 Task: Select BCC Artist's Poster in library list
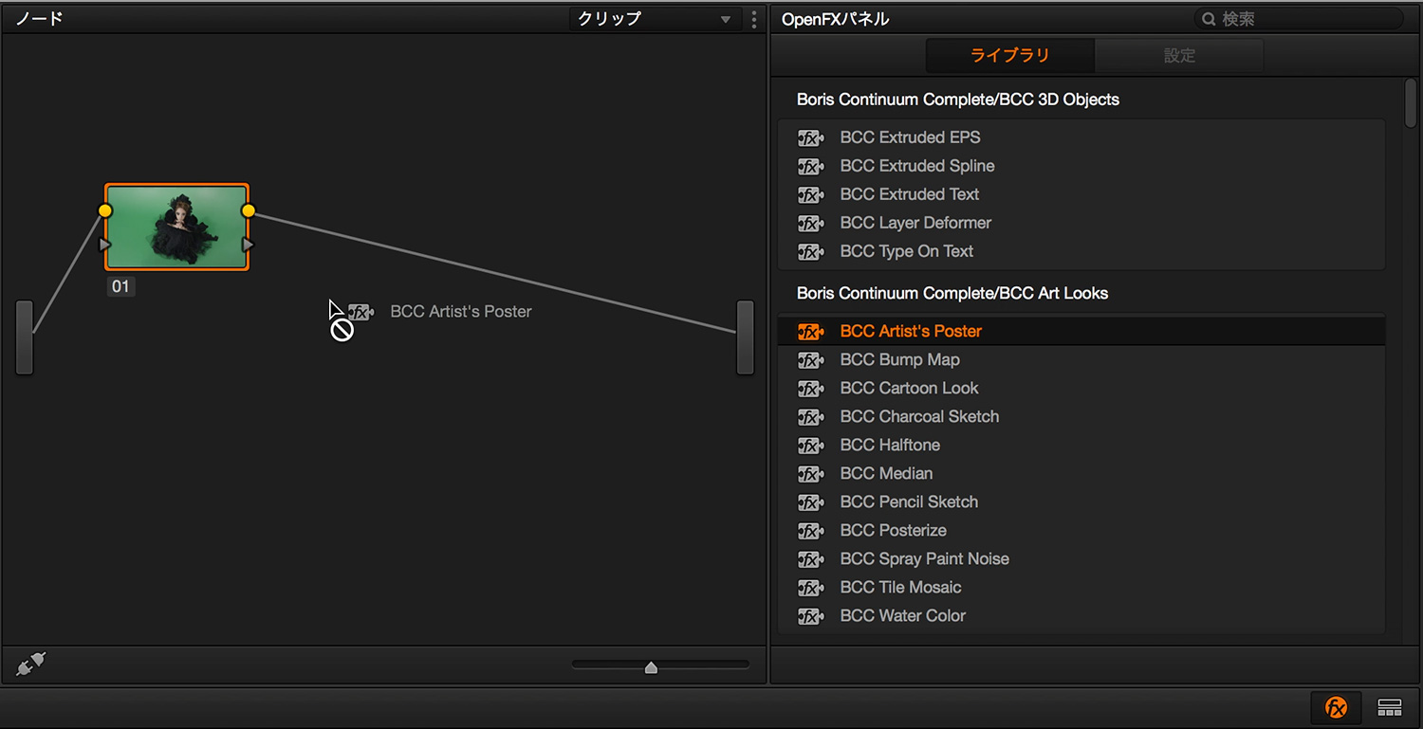(x=911, y=332)
